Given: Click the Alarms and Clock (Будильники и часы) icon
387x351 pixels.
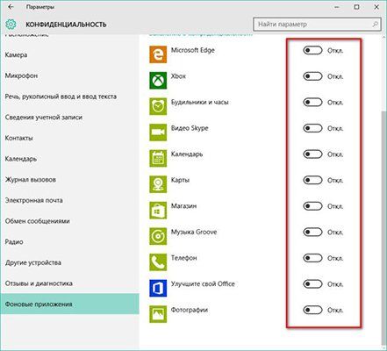Looking at the screenshot, I should tap(158, 106).
